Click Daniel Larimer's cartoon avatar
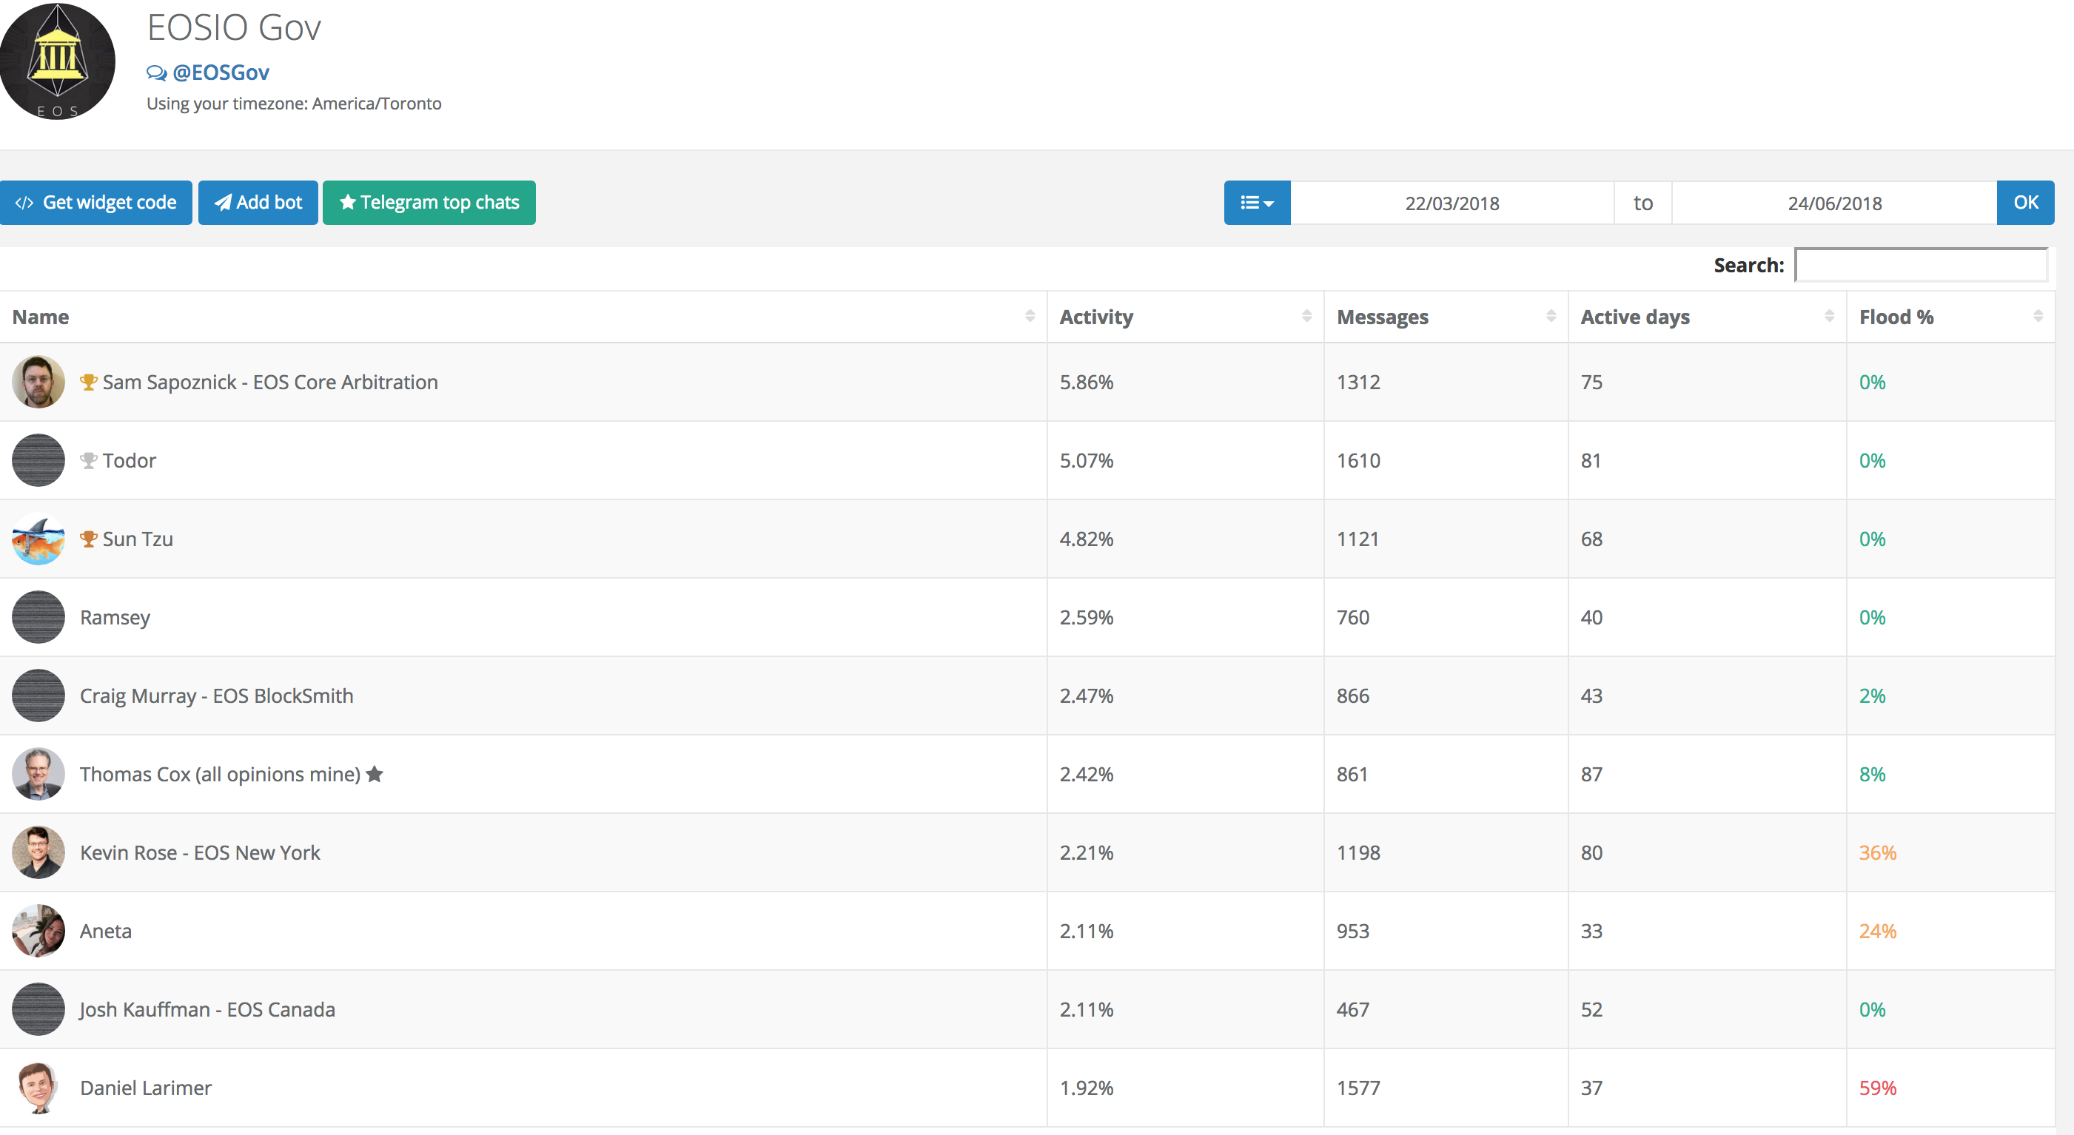Screen dimensions: 2074x1135 pos(38,1088)
